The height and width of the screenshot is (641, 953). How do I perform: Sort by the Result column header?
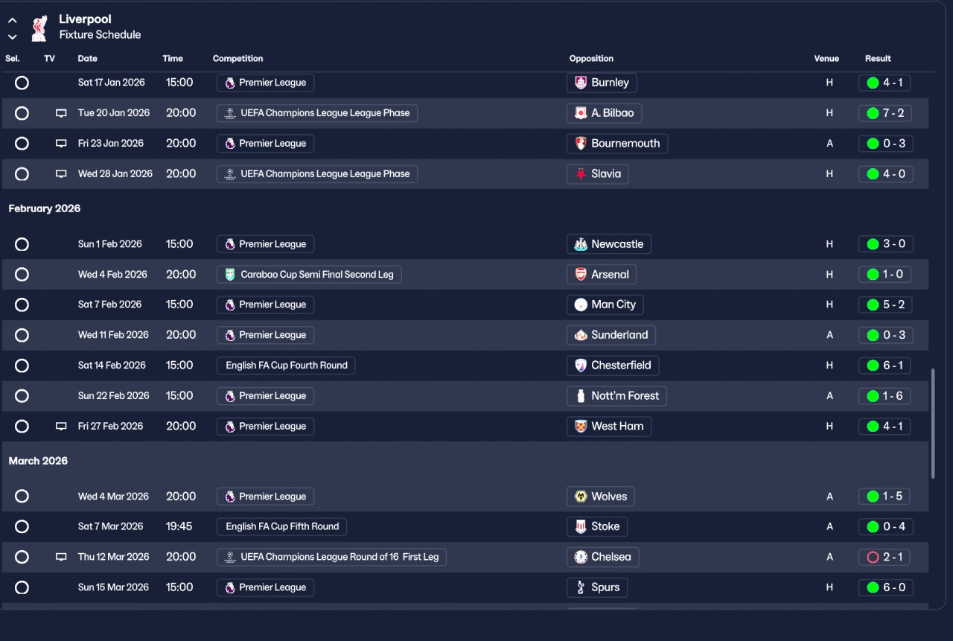point(878,59)
